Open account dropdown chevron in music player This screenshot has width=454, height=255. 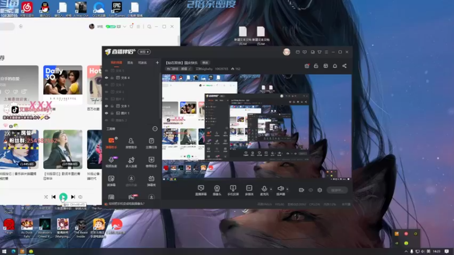[124, 27]
